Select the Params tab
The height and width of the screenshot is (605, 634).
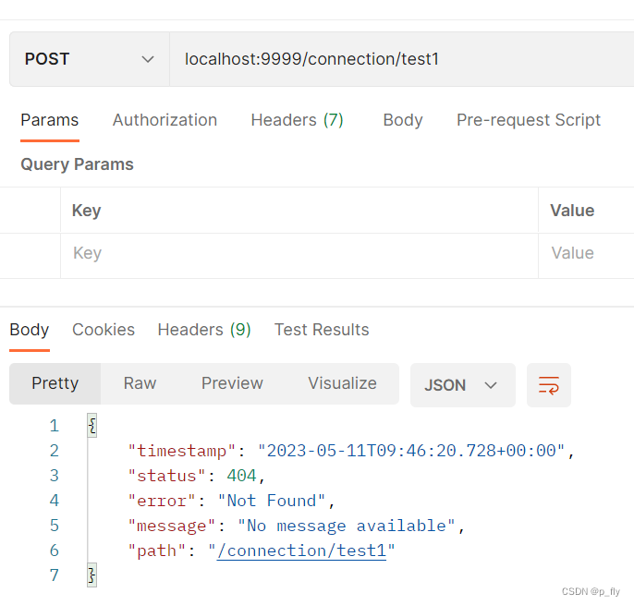pyautogui.click(x=50, y=120)
